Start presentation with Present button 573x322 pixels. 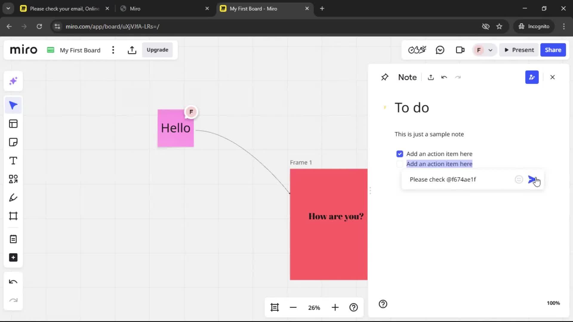pyautogui.click(x=519, y=50)
